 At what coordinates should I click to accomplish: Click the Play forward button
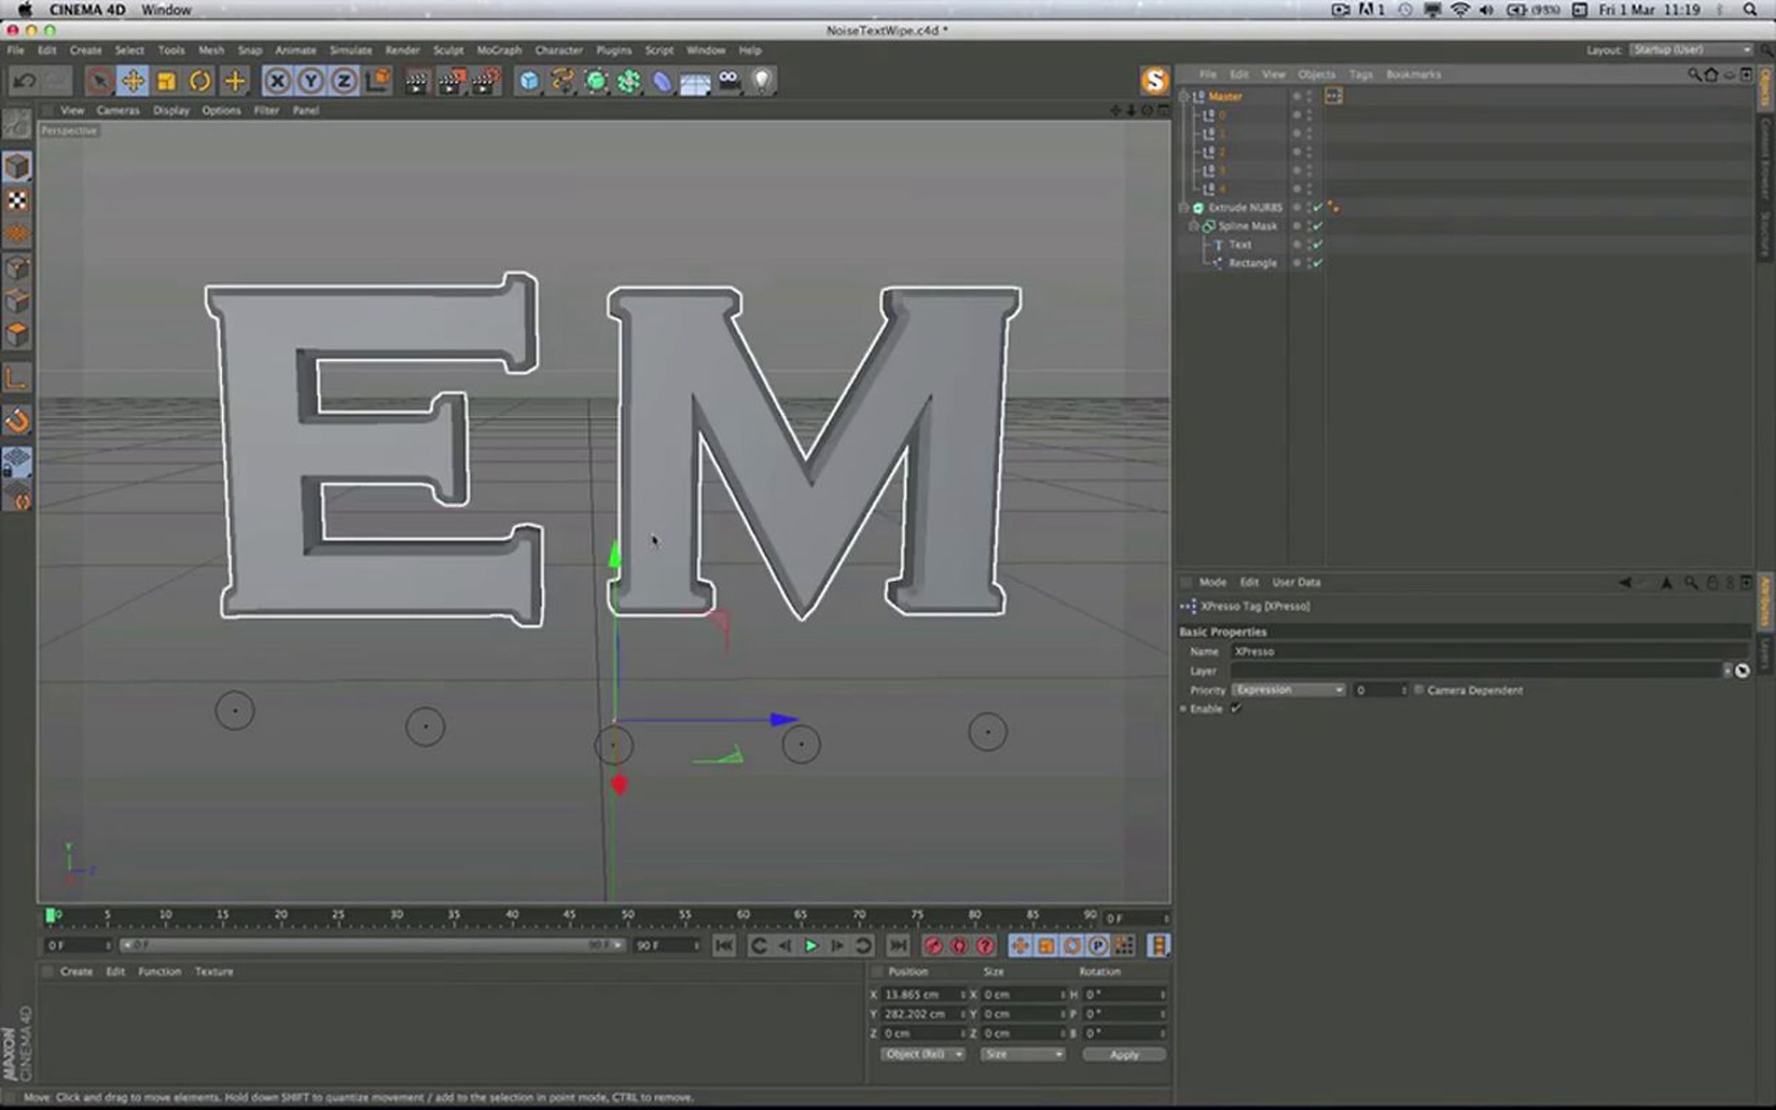click(x=811, y=945)
